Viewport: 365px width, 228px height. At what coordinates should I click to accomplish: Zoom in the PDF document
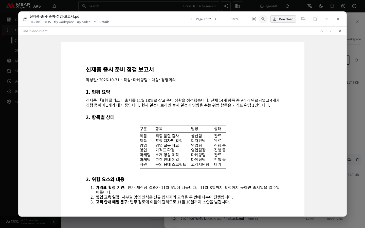[x=245, y=19]
